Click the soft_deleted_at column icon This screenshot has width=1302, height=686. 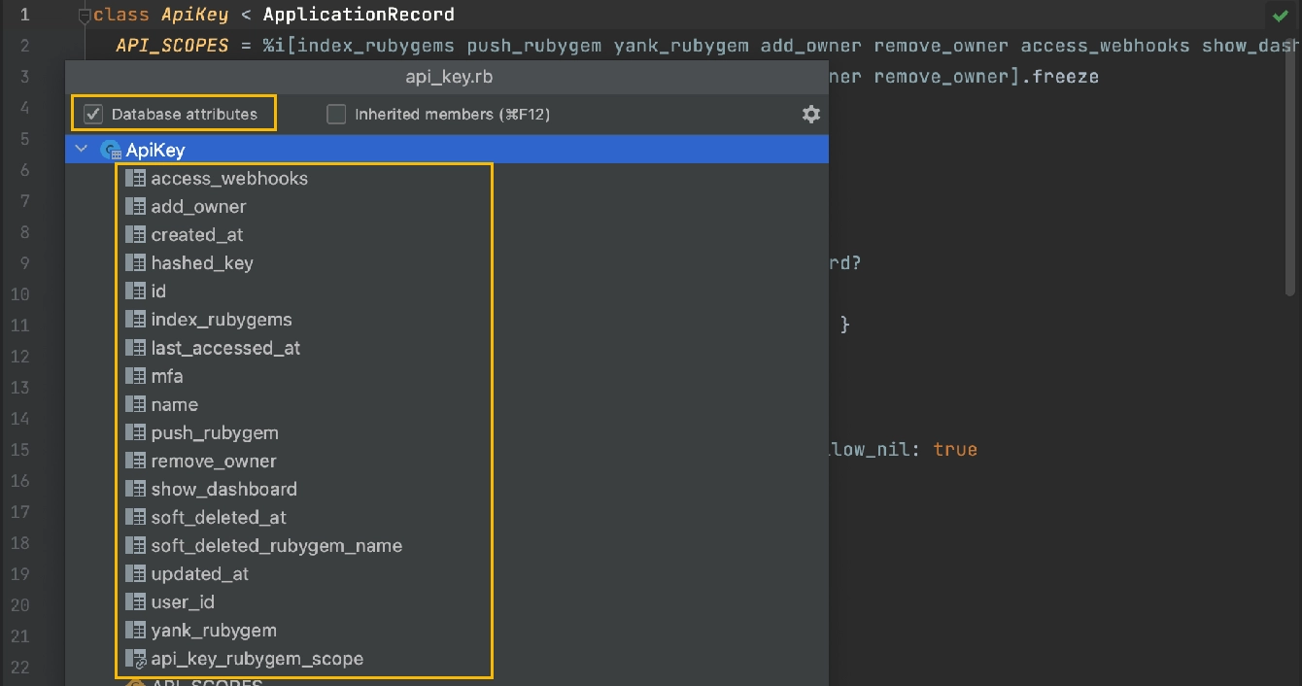point(136,517)
